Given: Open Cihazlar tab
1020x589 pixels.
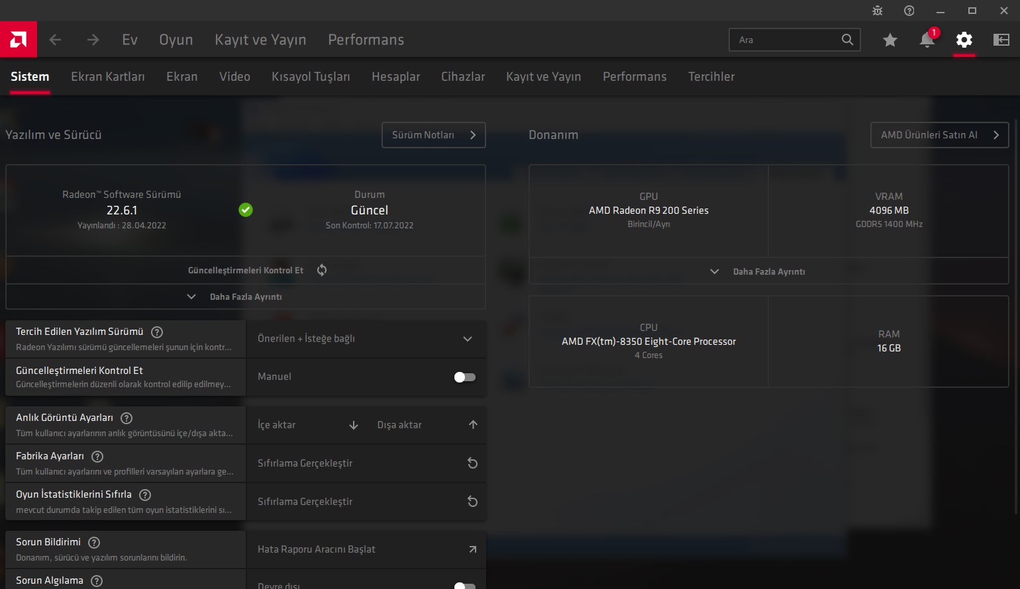Looking at the screenshot, I should [463, 77].
